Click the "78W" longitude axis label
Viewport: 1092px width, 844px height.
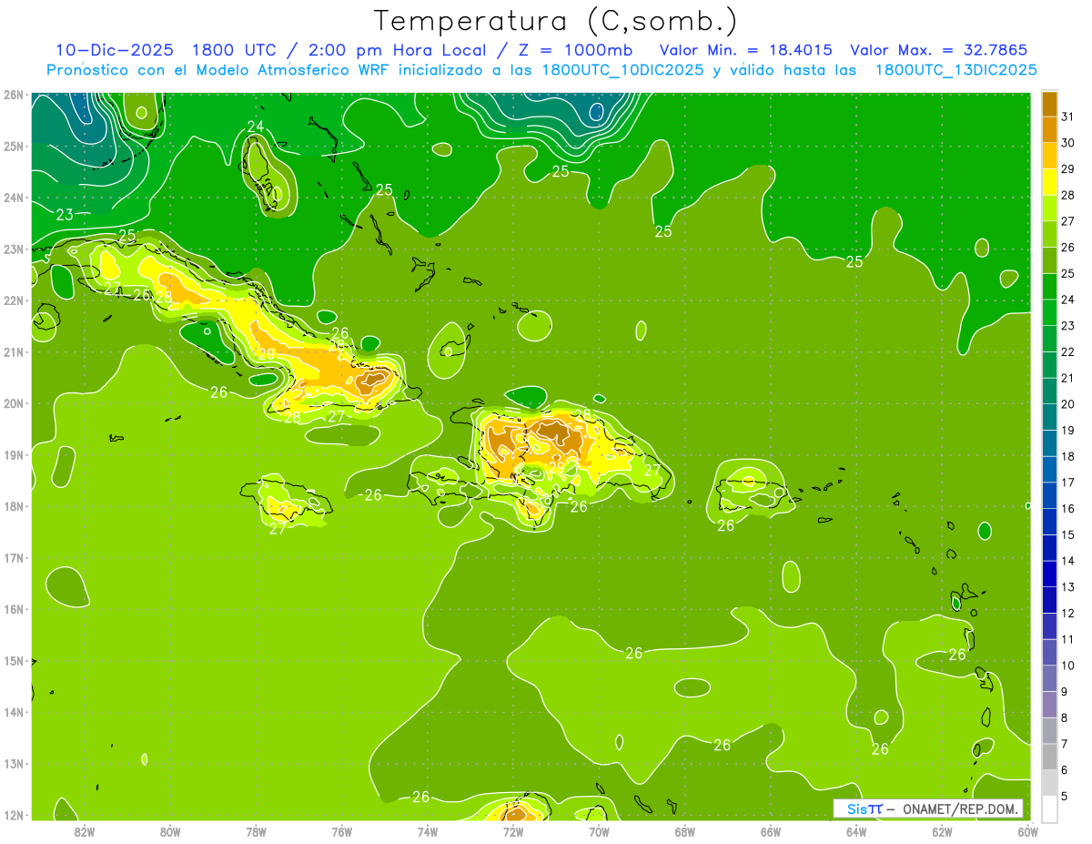pyautogui.click(x=256, y=832)
